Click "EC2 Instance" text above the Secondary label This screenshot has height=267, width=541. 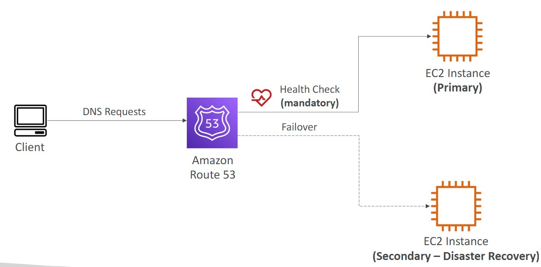click(456, 241)
